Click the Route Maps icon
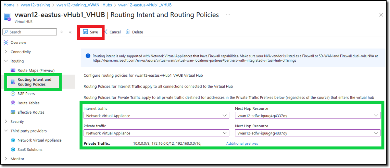This screenshot has height=168, width=390. coord(13,70)
